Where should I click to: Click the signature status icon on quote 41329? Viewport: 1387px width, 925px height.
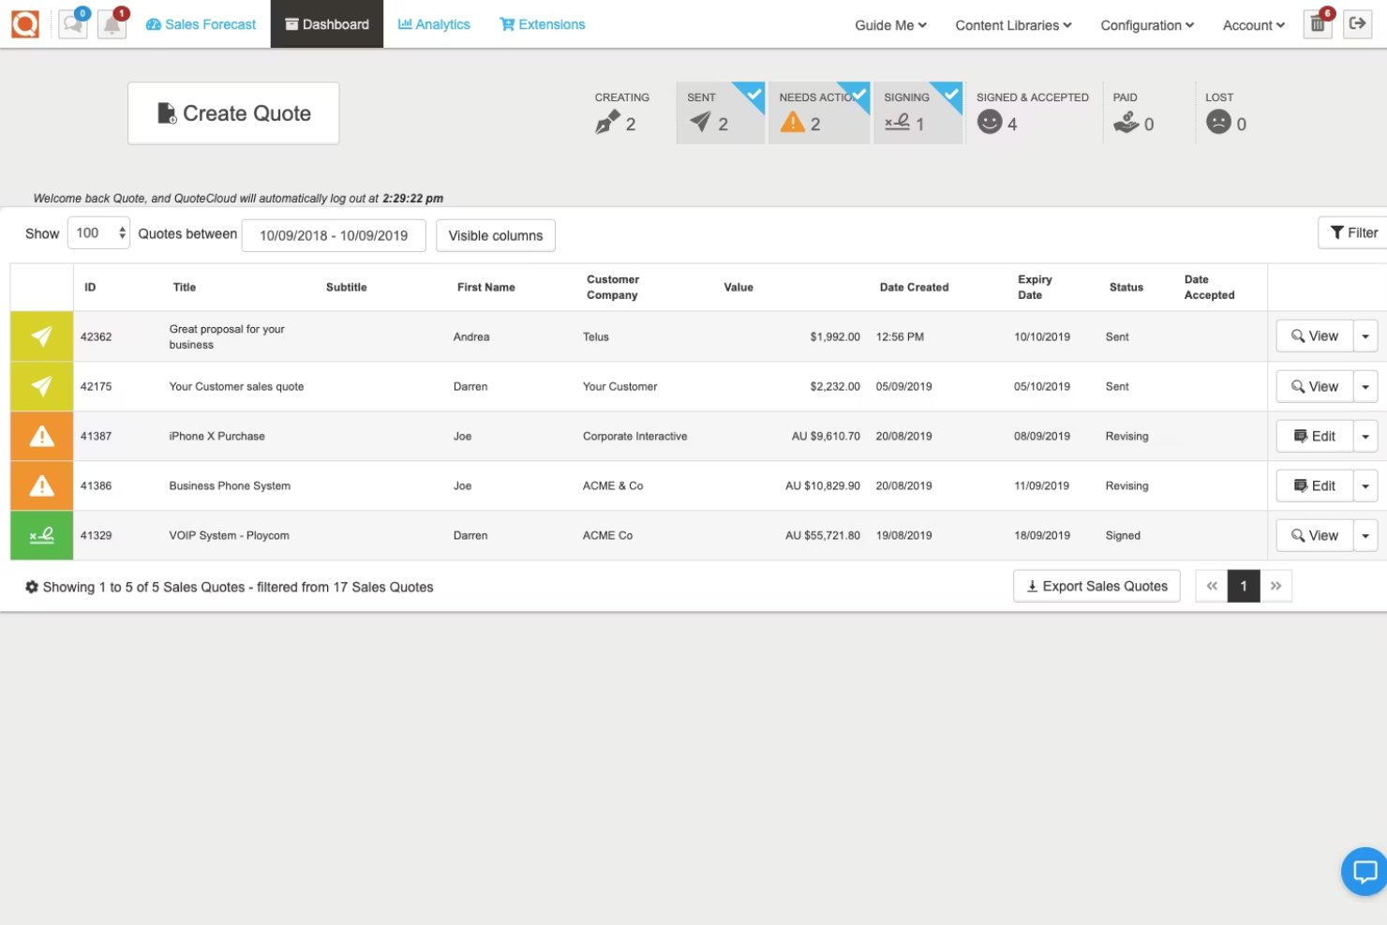point(41,534)
